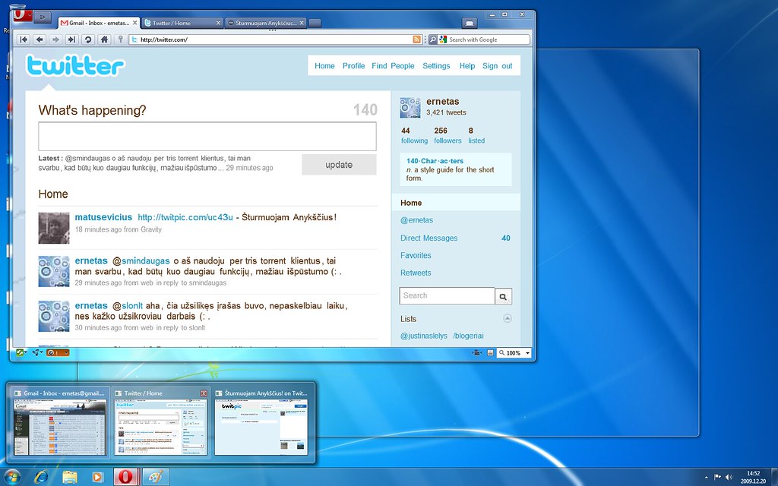Image resolution: width=778 pixels, height=486 pixels.
Task: Click ernetas avatar in the sidebar
Action: click(410, 108)
